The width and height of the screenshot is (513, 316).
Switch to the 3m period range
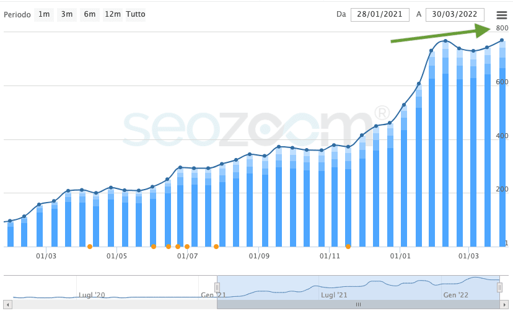[66, 14]
